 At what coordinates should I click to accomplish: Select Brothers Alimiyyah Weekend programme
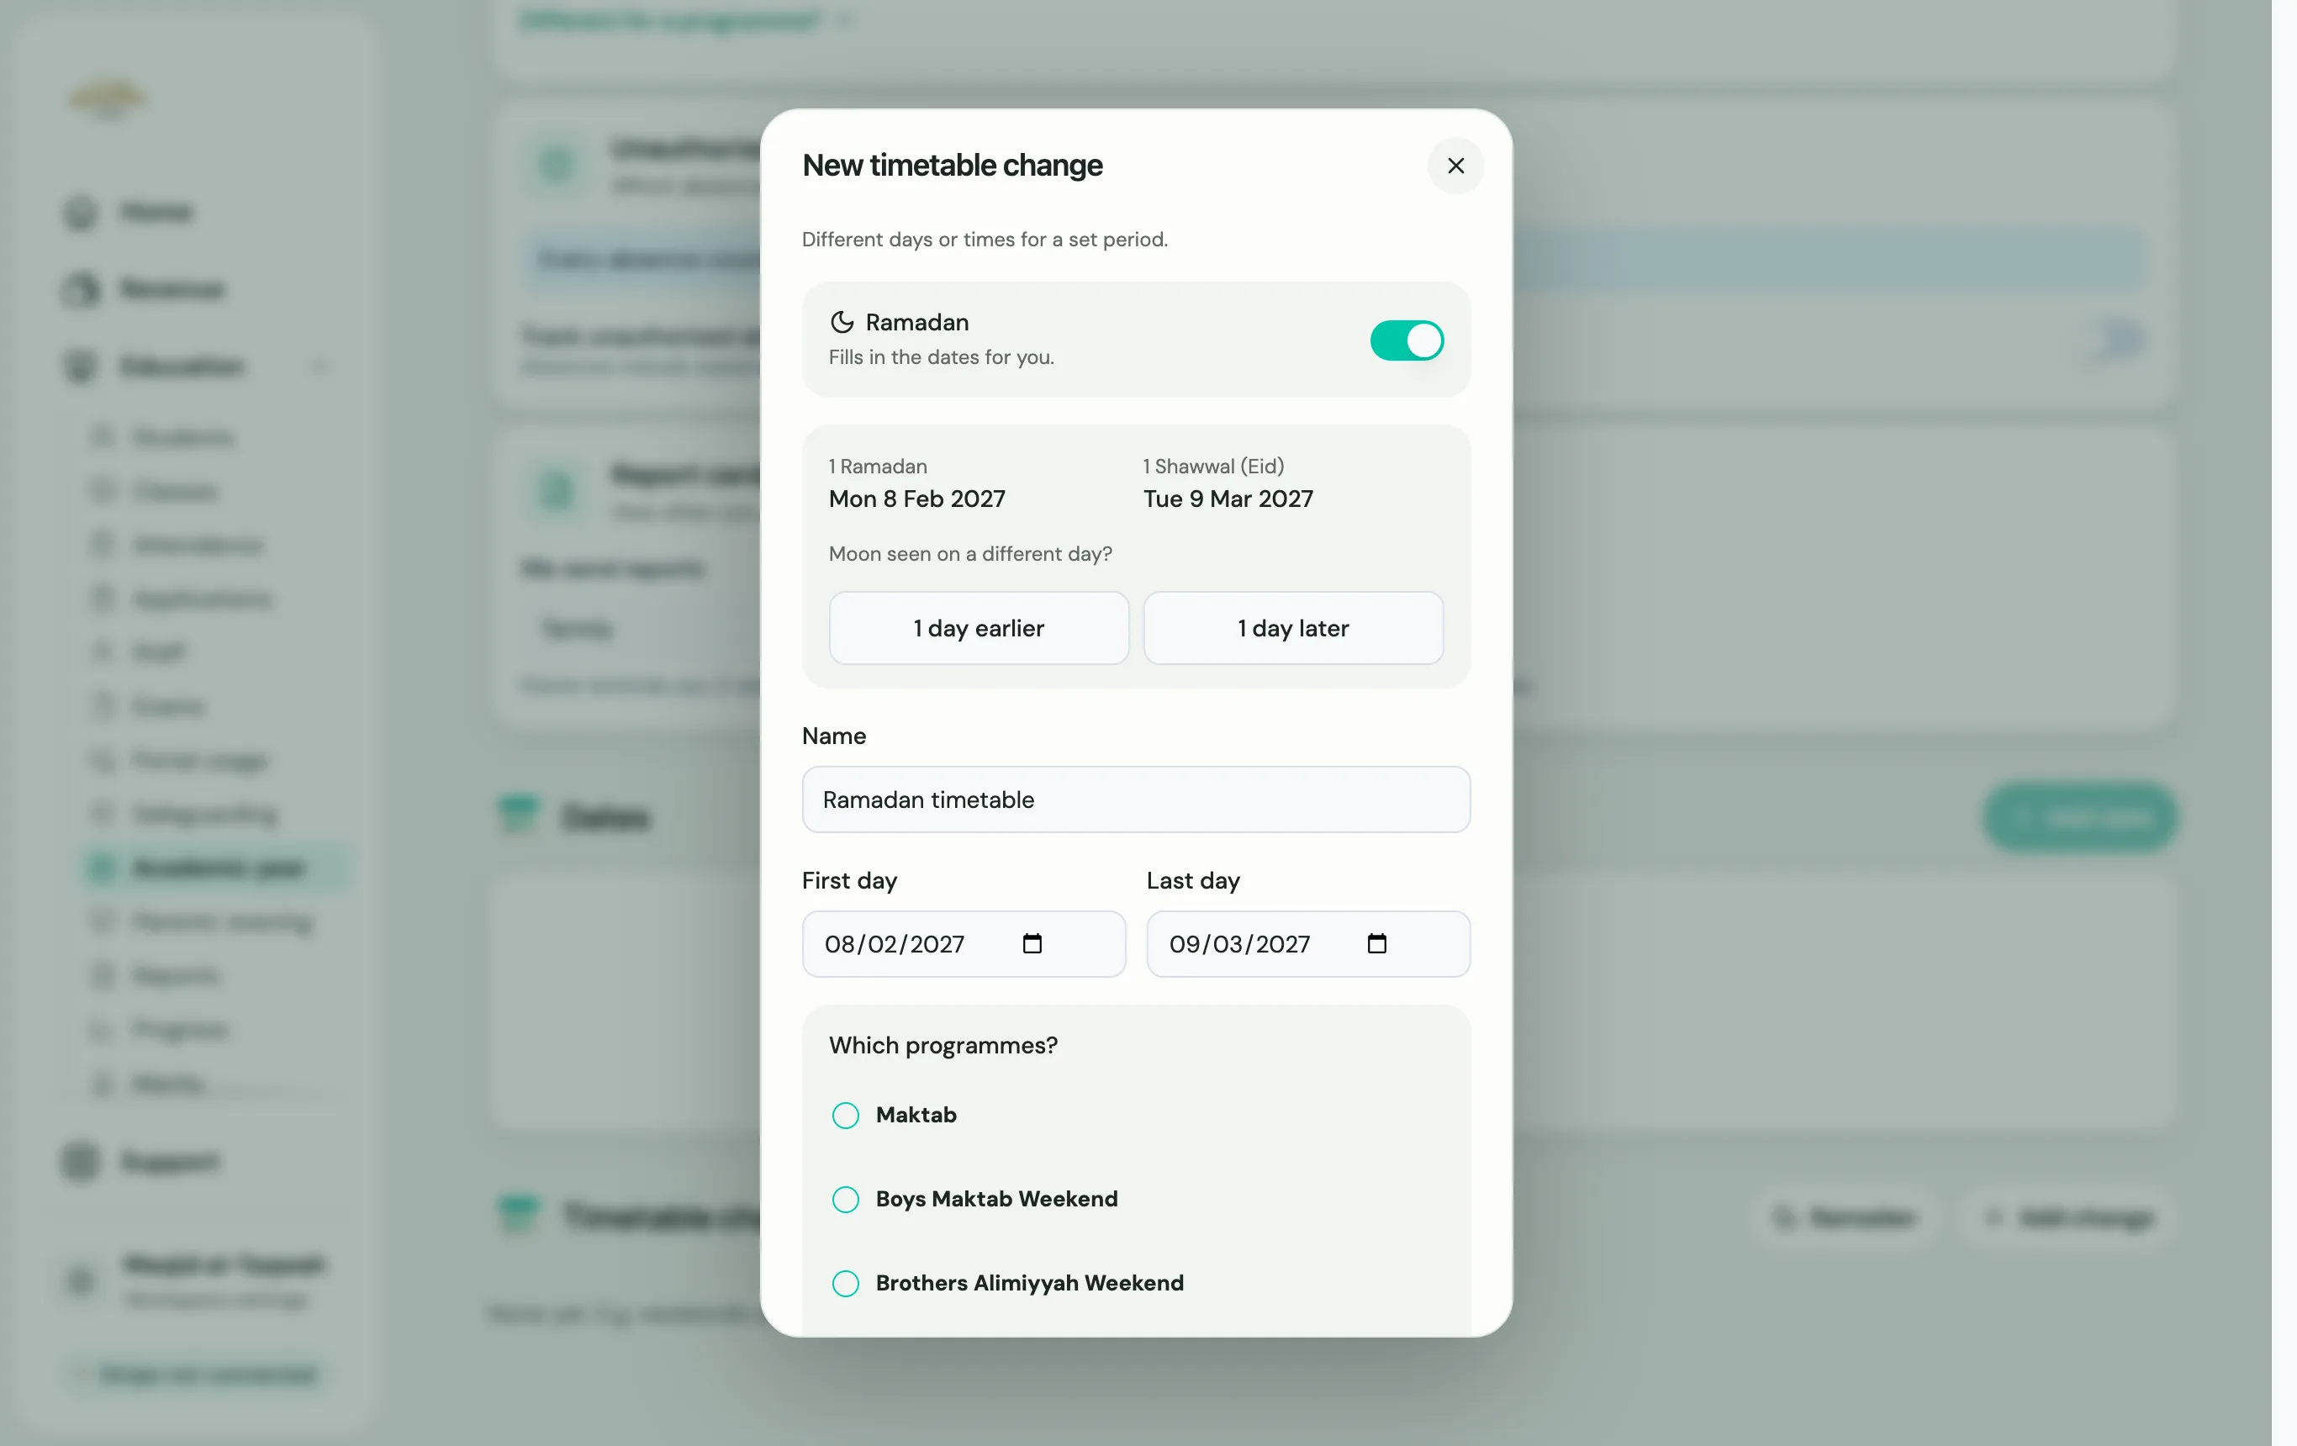(x=845, y=1283)
